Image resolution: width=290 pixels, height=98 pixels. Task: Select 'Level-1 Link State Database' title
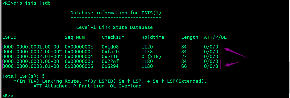click(x=114, y=28)
